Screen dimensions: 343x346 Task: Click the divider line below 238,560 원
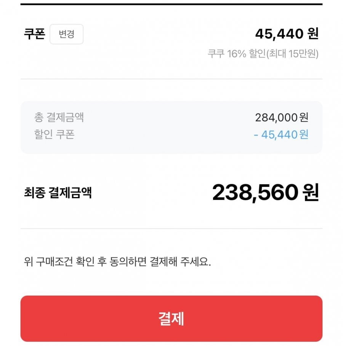(x=171, y=228)
